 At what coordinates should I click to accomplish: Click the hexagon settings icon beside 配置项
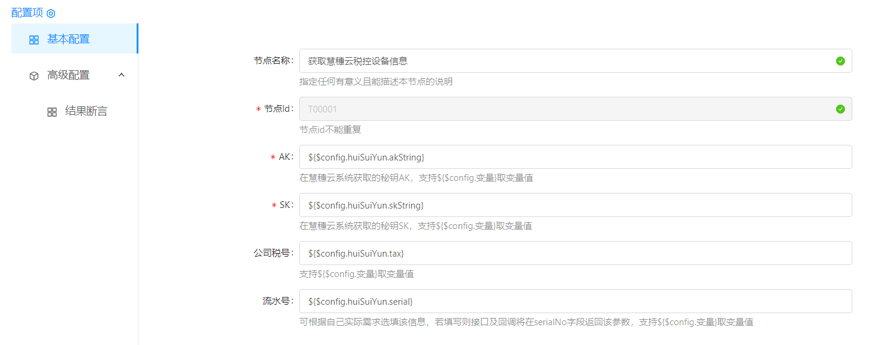click(51, 13)
